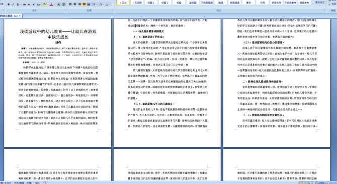Toggle italic formatting

(x=13, y=5)
